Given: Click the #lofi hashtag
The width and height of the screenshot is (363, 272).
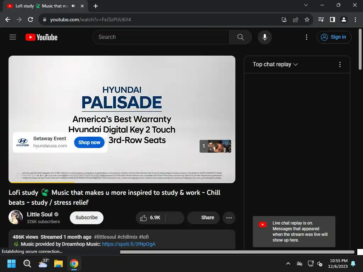Looking at the screenshot, I should coord(144,237).
